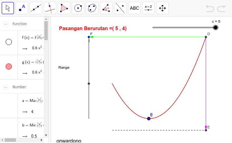Click point F on the graph

(89, 37)
